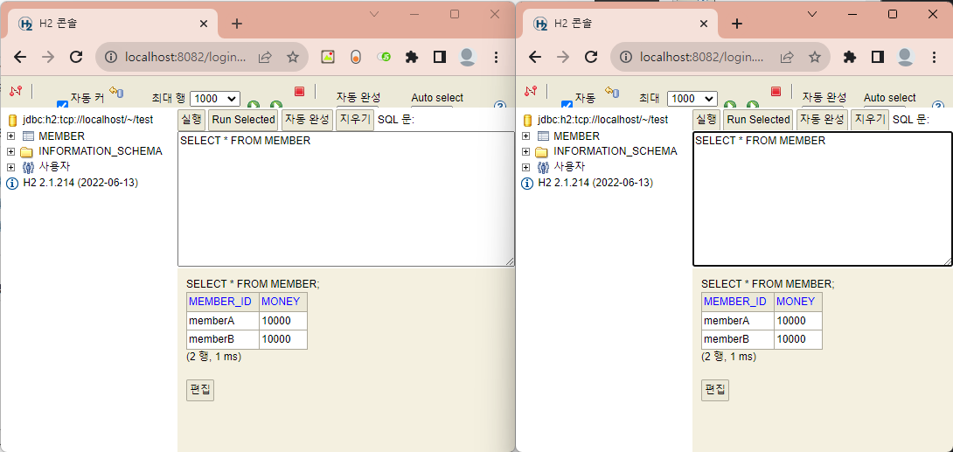Open help icon in right console toolbar
Viewport: 953px width, 452px height.
coord(937,106)
